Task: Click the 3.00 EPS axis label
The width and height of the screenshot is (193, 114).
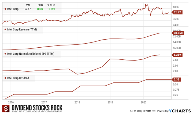Action: (175, 66)
